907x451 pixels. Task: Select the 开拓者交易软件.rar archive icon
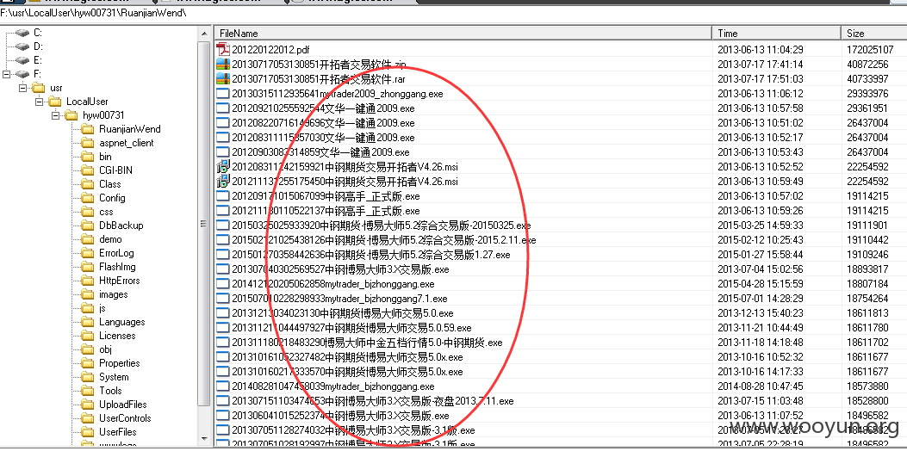pos(223,78)
